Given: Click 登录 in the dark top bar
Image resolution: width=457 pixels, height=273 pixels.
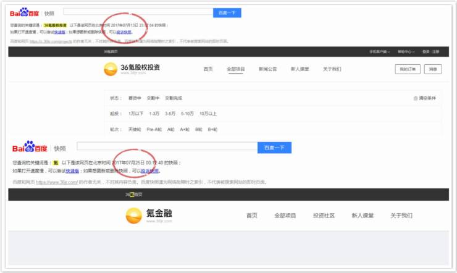Looking at the screenshot, I should pos(426,51).
